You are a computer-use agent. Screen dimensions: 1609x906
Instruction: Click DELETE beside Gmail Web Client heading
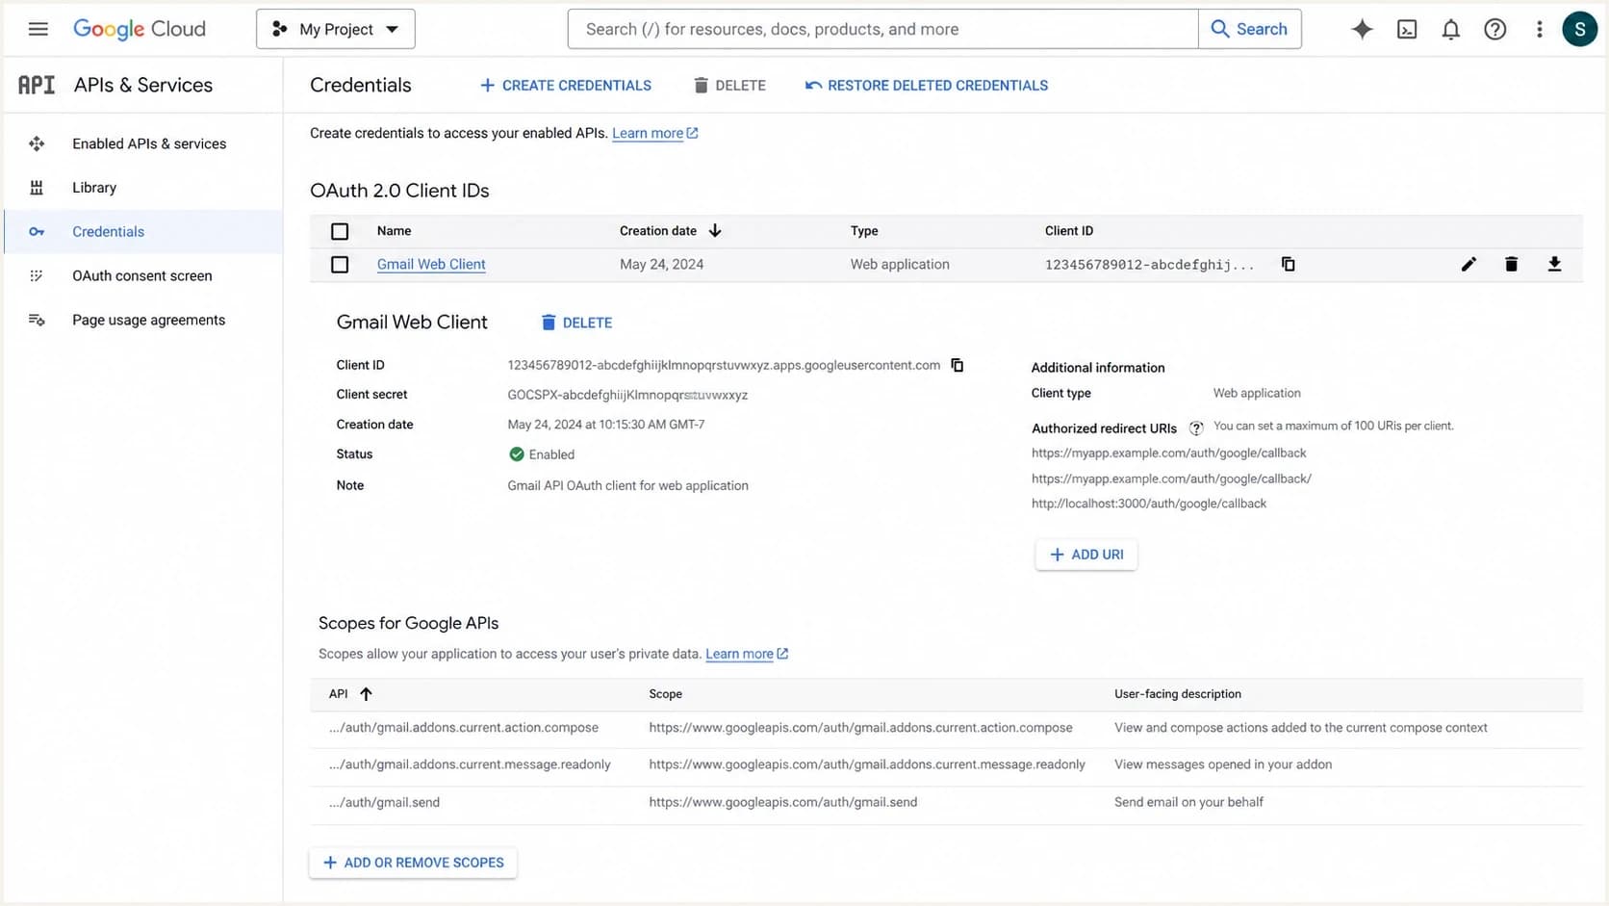point(576,323)
